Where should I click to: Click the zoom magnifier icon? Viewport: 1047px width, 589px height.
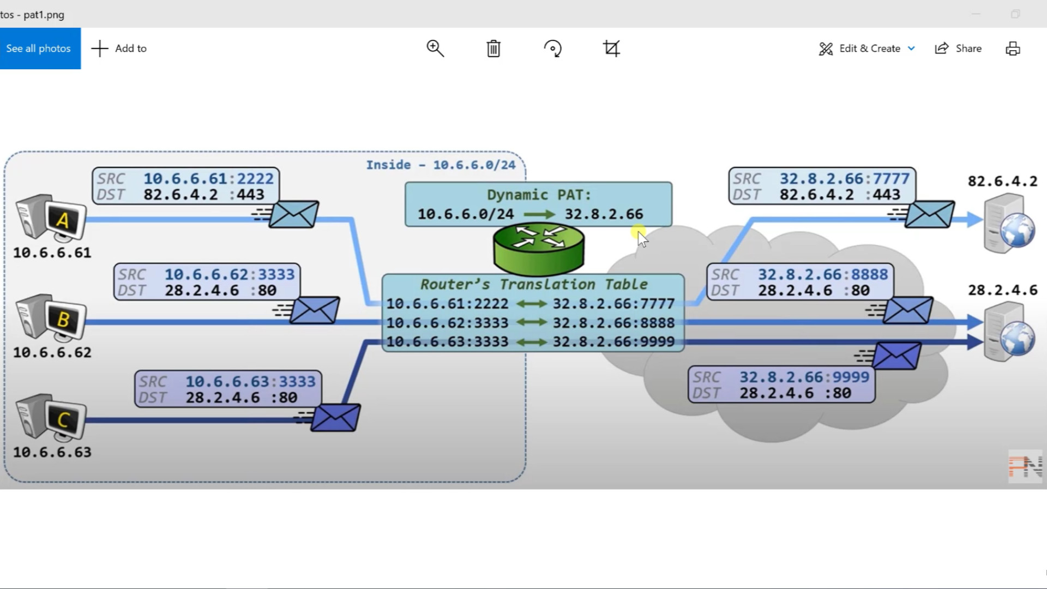pos(435,49)
